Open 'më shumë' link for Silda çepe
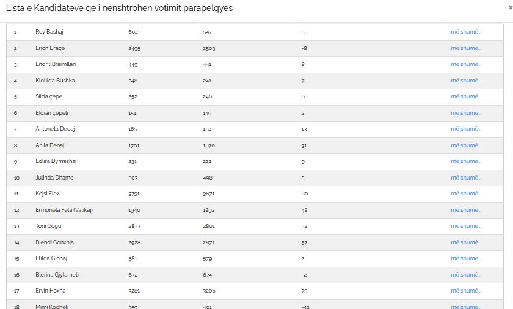Viewport: 513px width, 309px height. 467,96
